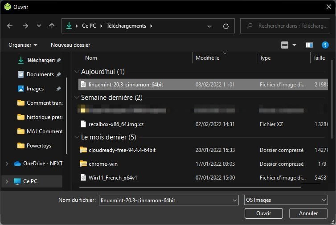Open help with the blue question mark
Screen dimensions: 336x225
325,45
